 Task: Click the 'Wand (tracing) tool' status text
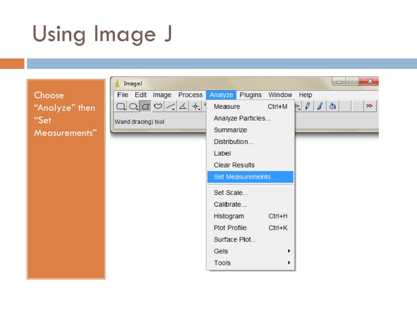pyautogui.click(x=139, y=121)
